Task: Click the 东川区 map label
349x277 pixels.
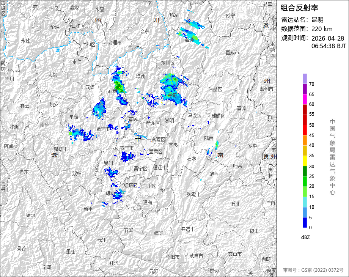Action: pyautogui.click(x=168, y=63)
